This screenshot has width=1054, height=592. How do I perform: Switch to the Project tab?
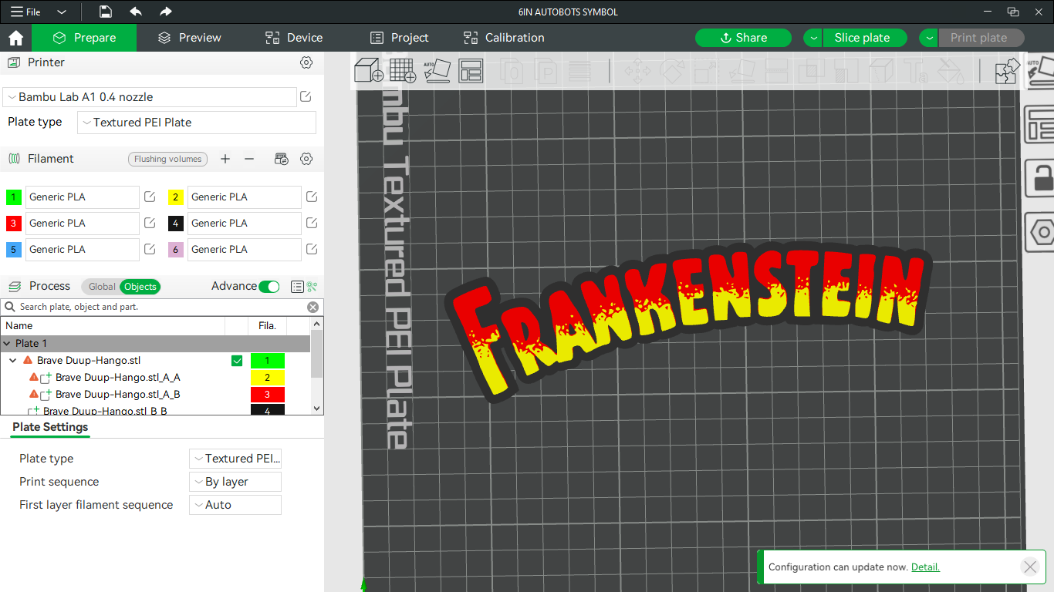399,38
